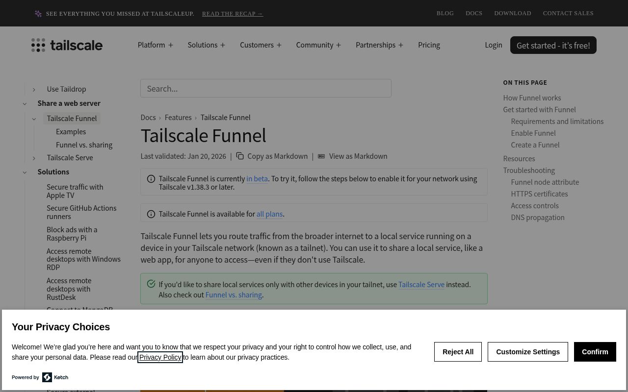The image size is (628, 392).
Task: Collapse the Tailscale Funnel sidebar tree
Action: click(x=34, y=119)
